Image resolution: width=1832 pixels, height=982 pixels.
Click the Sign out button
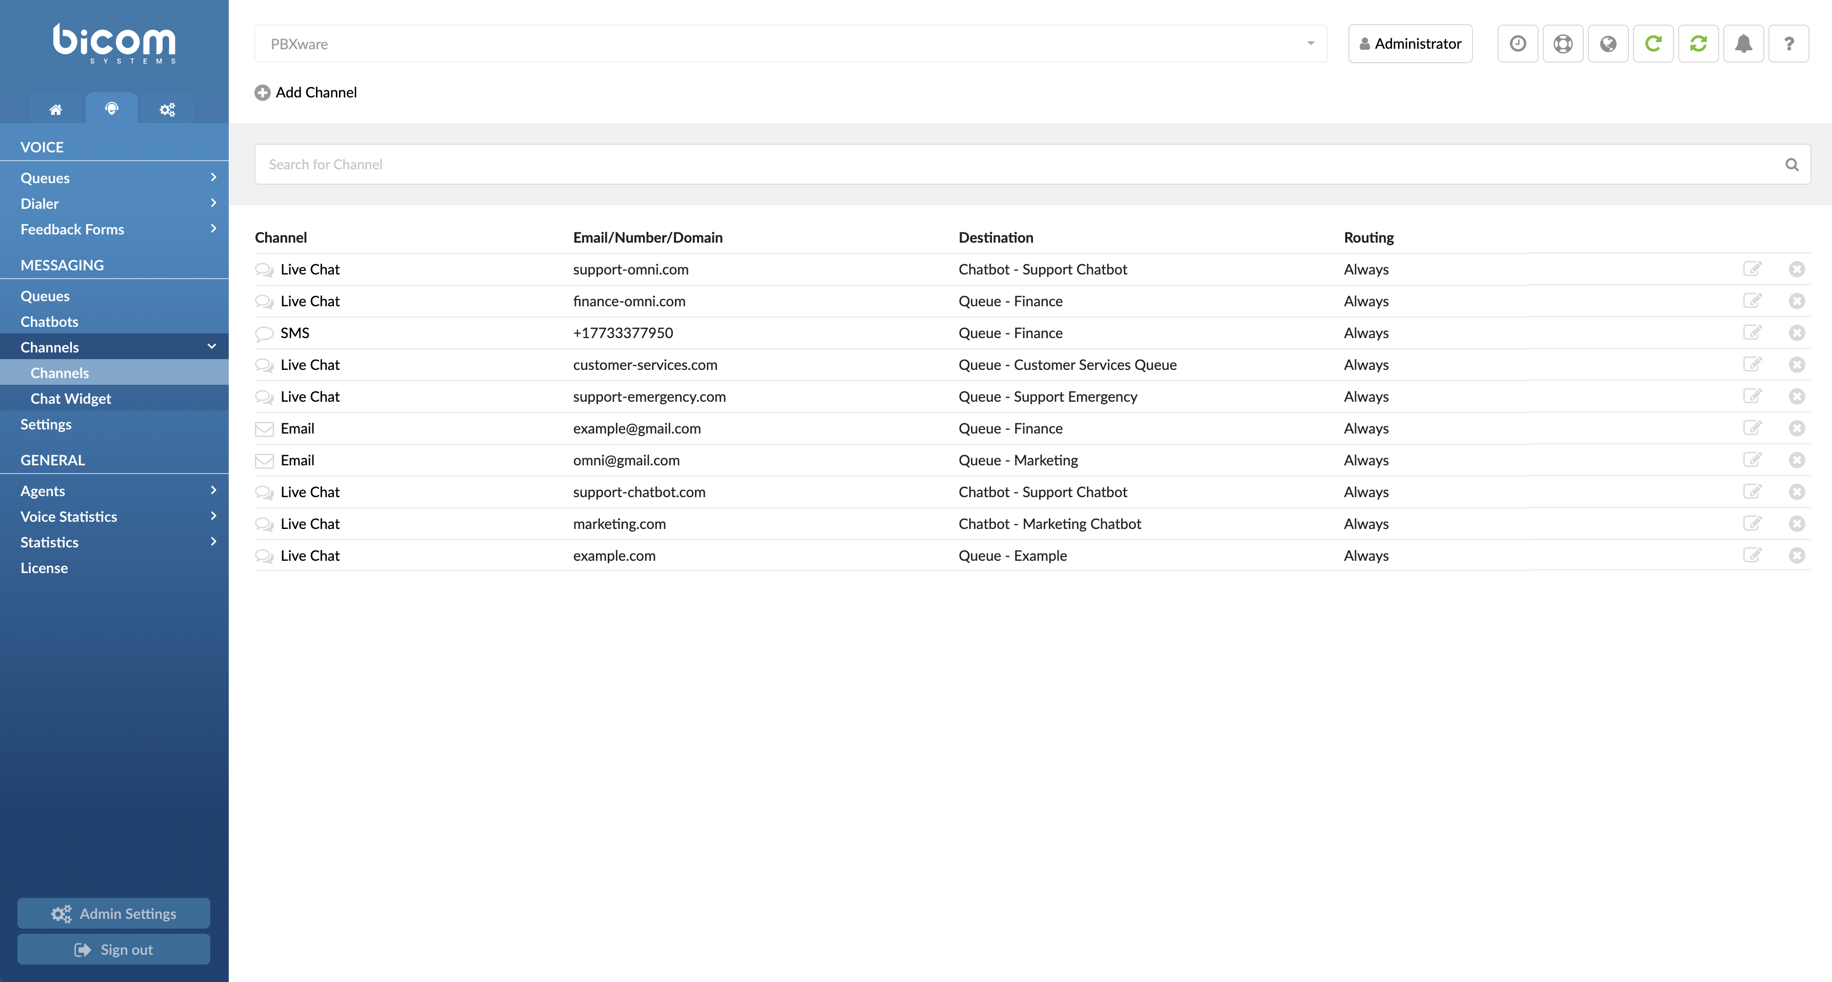point(114,949)
